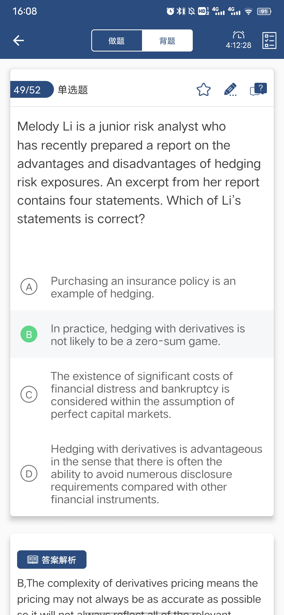The width and height of the screenshot is (284, 615).
Task: Tap the book icon beside 答案解析
Action: click(x=33, y=560)
